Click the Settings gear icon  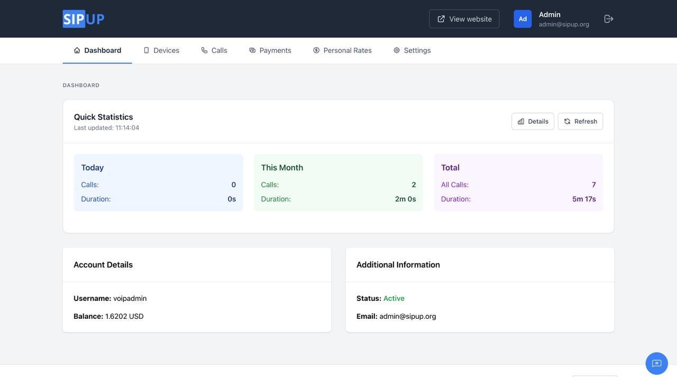[397, 50]
